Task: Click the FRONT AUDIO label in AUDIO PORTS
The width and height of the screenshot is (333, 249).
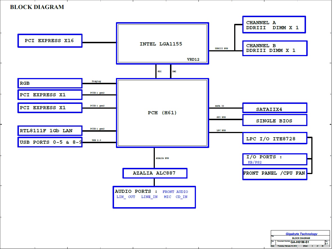Action: [x=175, y=192]
